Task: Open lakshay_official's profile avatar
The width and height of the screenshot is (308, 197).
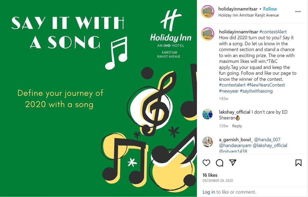Action: (x=208, y=114)
